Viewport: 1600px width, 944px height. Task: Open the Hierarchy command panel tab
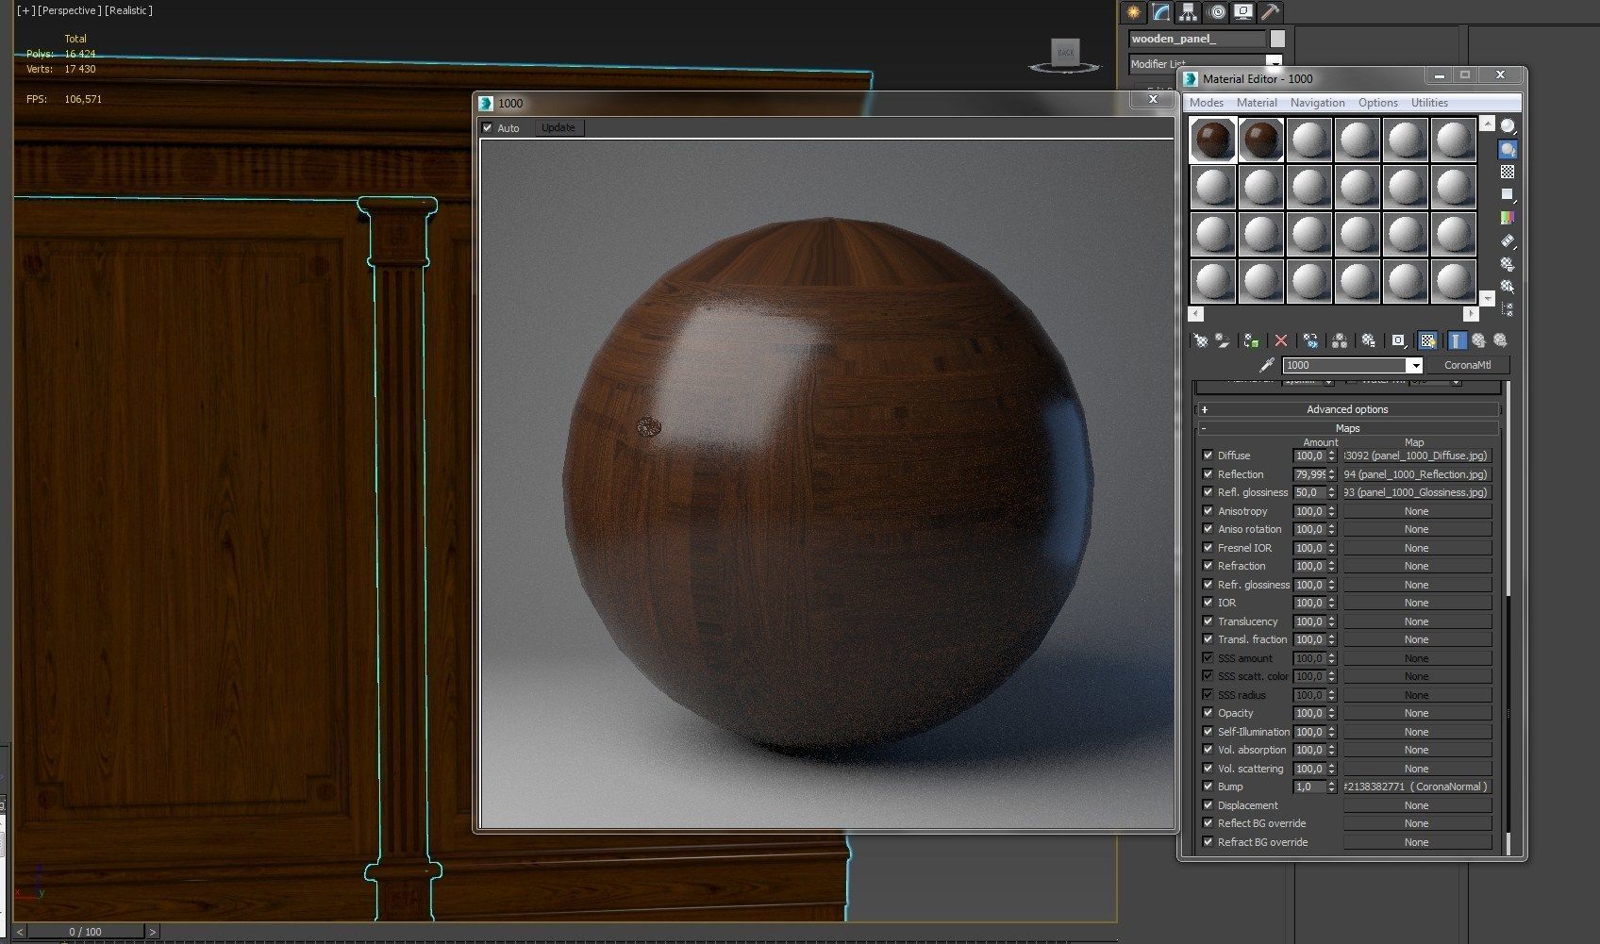pyautogui.click(x=1188, y=12)
